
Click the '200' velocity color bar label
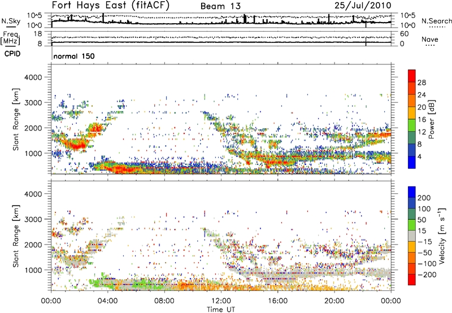424,198
